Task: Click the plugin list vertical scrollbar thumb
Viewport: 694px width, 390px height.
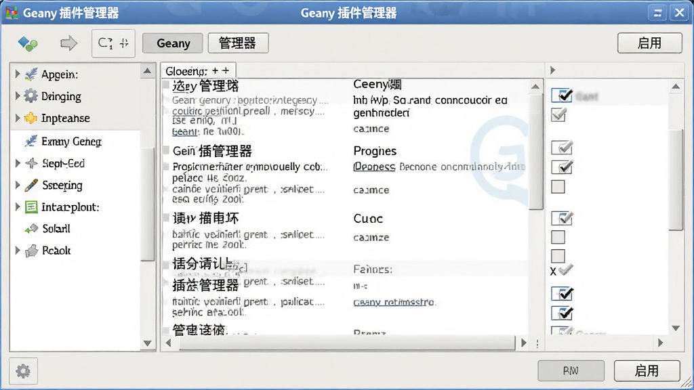Action: [535, 150]
